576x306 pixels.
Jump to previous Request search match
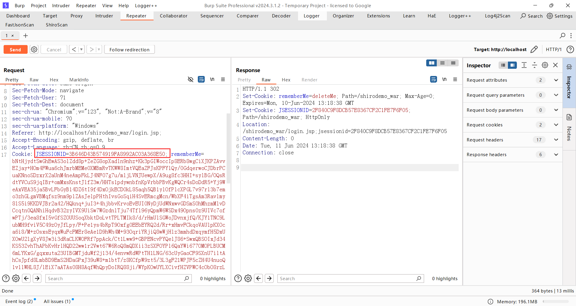26,278
